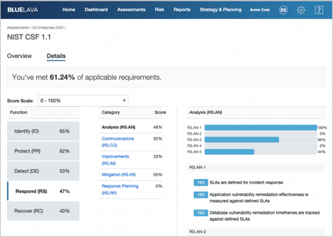Toggle YES for SLAs defined for incident response
The image size is (333, 237).
click(201, 182)
